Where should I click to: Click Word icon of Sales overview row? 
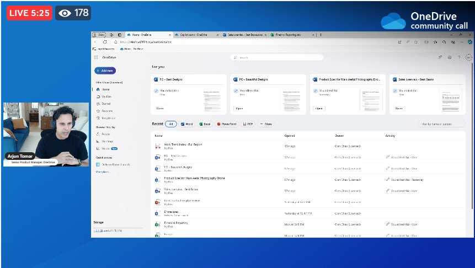(x=158, y=191)
